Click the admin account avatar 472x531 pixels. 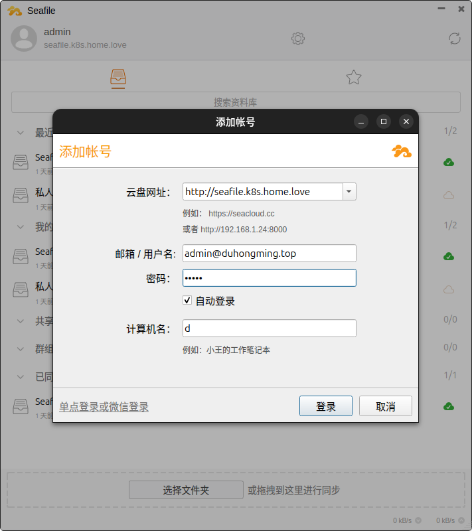[x=24, y=38]
